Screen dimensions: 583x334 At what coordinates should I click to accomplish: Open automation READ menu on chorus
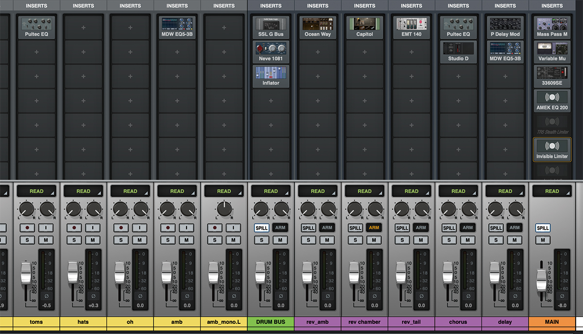coord(459,191)
